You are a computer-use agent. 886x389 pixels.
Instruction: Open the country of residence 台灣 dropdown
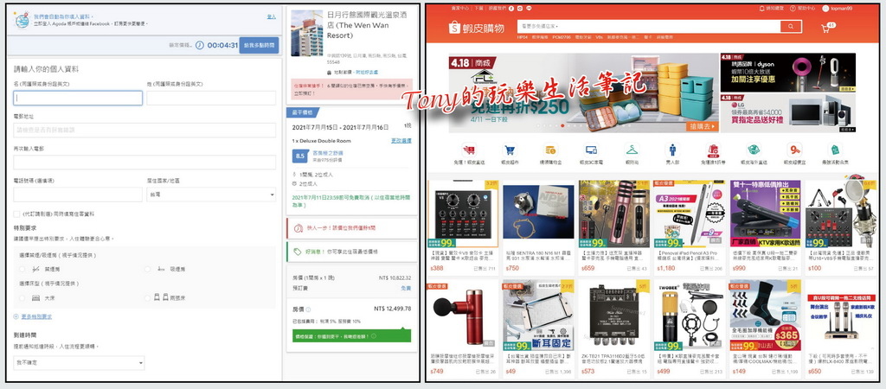click(211, 194)
